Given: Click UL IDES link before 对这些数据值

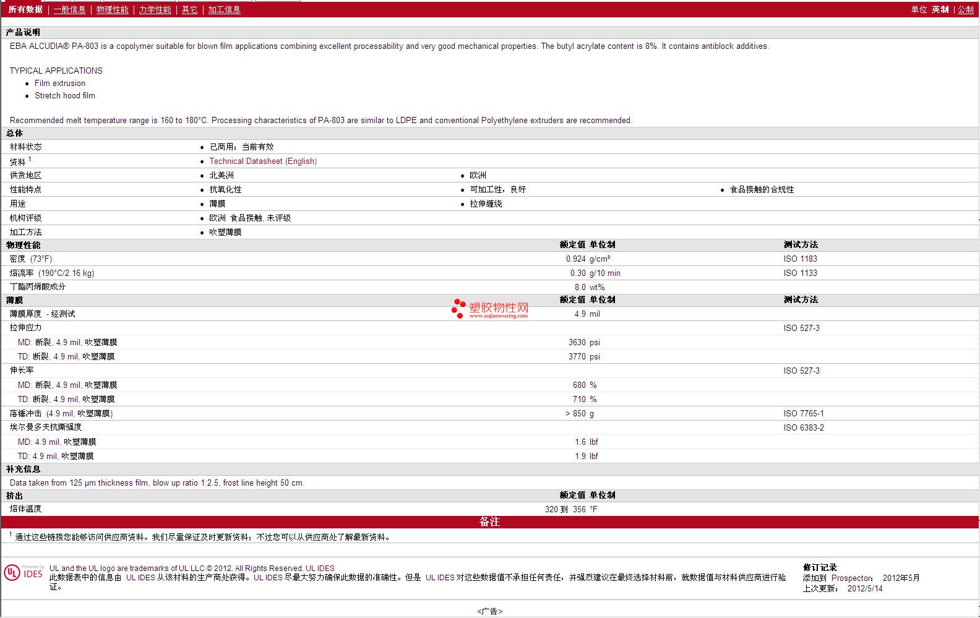Looking at the screenshot, I should 440,578.
